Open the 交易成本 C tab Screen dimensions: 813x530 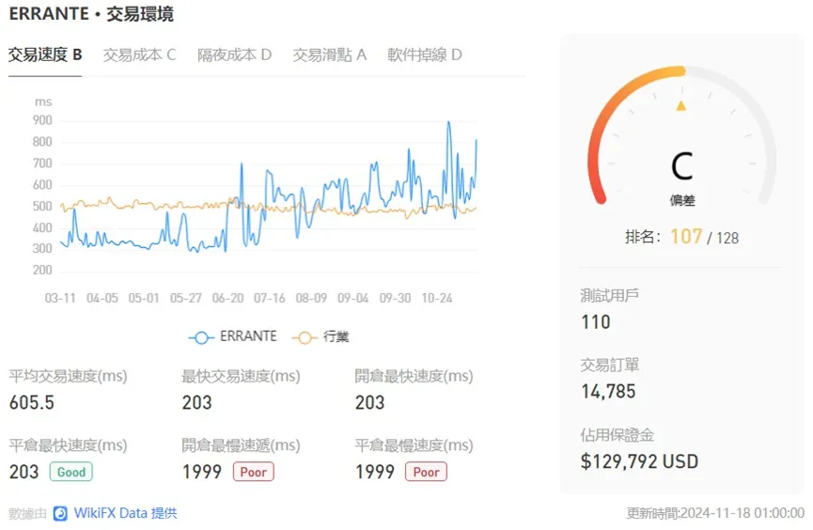point(139,55)
